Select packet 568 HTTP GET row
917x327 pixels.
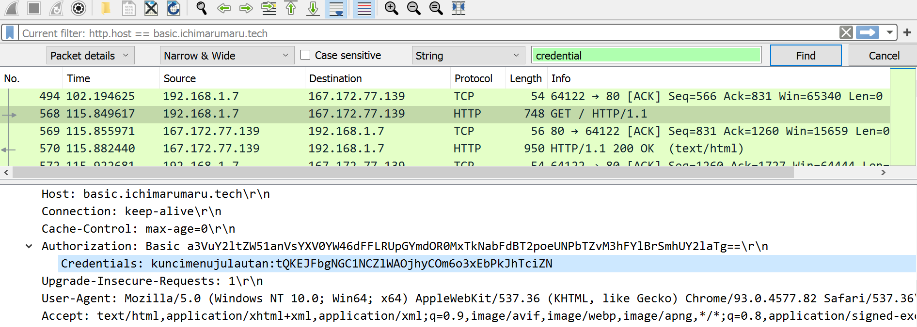(x=445, y=114)
